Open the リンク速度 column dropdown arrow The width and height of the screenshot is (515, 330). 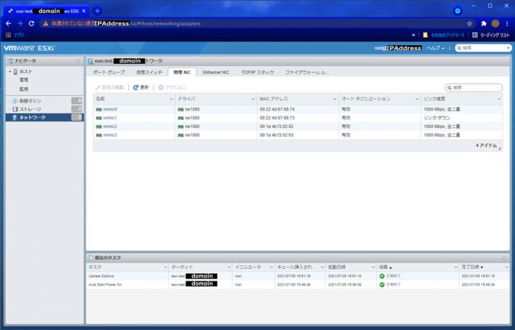[x=498, y=99]
